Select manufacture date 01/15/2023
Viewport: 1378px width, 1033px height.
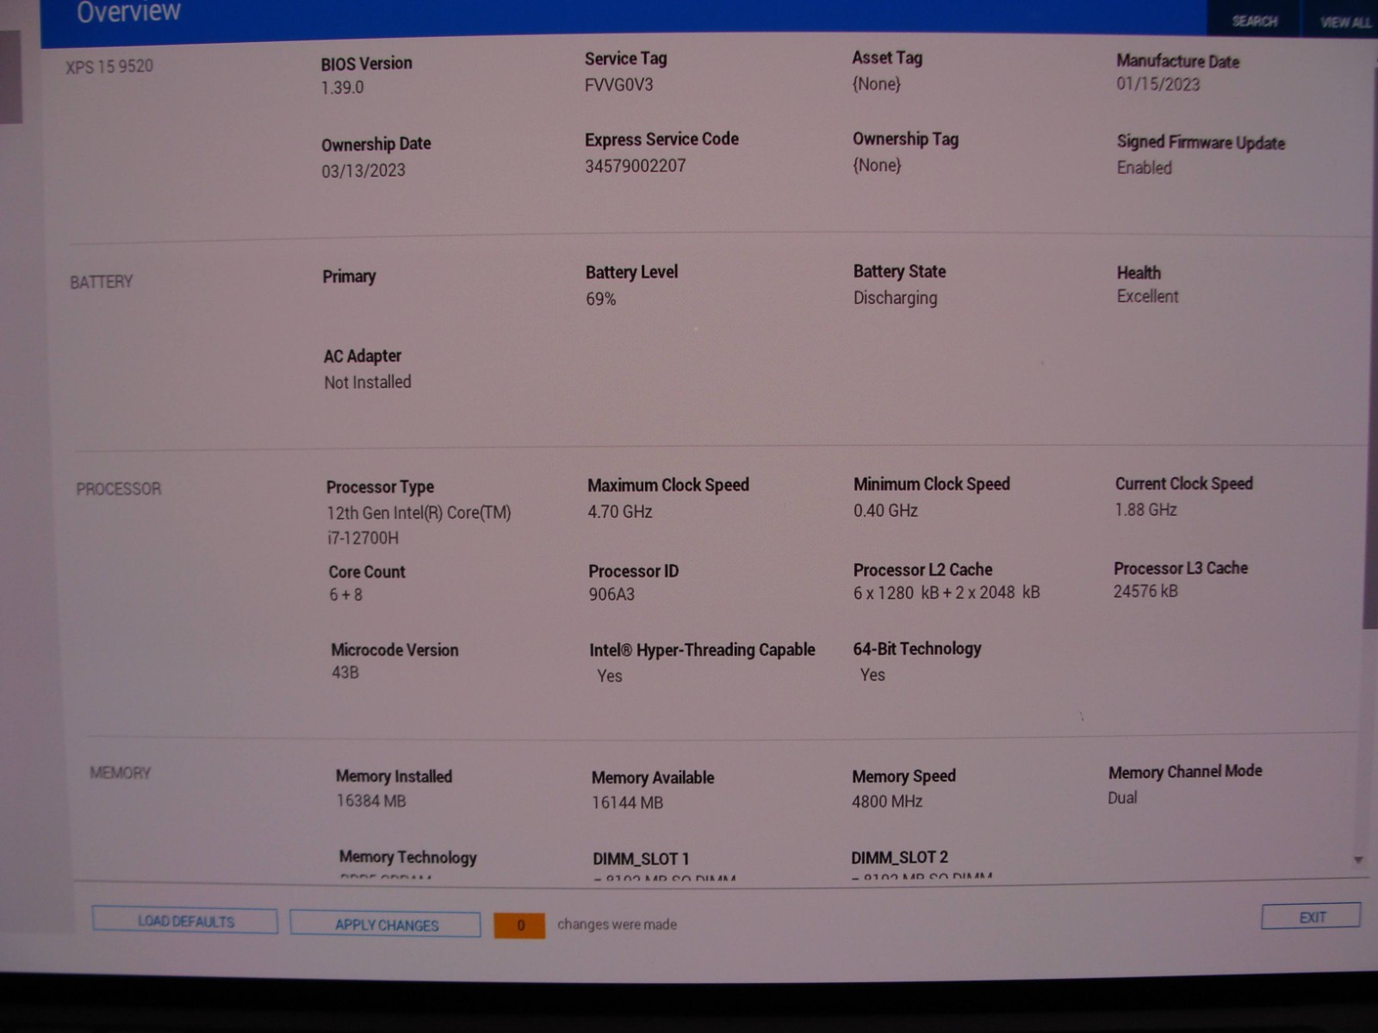click(1158, 84)
